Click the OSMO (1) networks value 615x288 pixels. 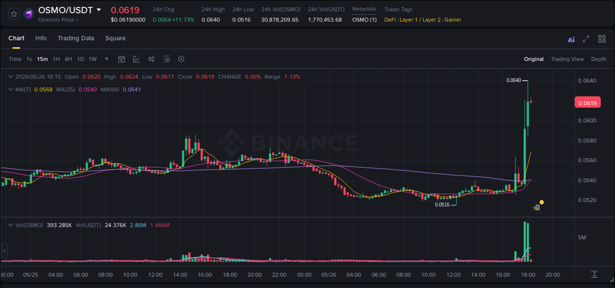pyautogui.click(x=365, y=20)
